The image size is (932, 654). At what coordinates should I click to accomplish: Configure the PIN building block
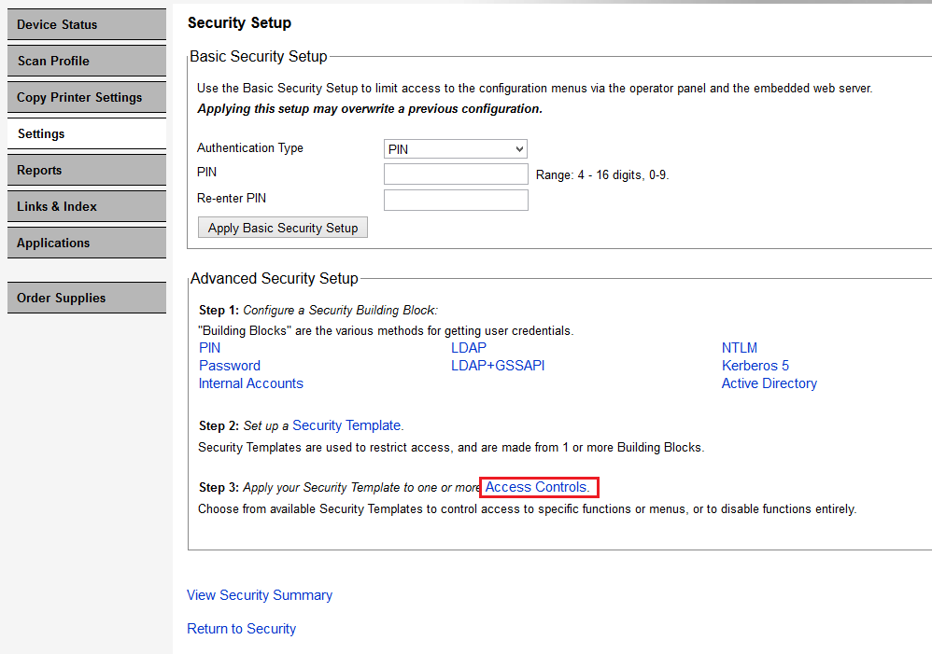[209, 347]
